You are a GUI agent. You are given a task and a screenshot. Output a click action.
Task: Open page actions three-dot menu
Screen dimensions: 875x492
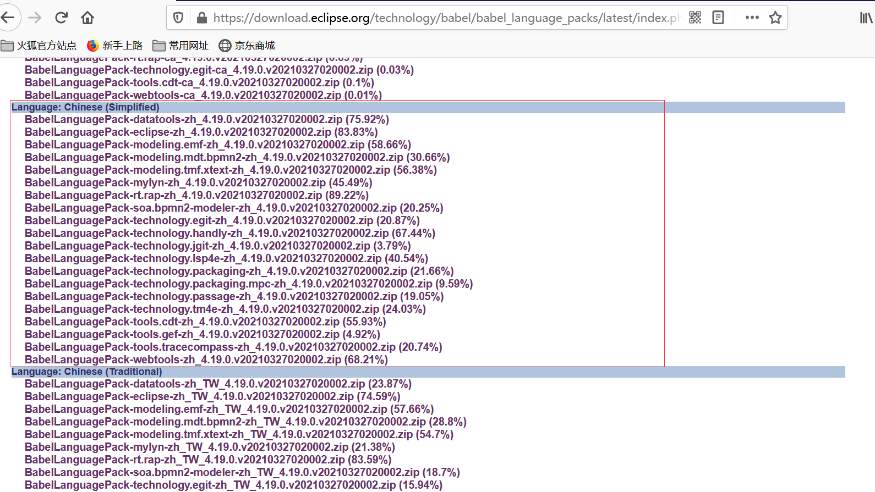pyautogui.click(x=752, y=18)
